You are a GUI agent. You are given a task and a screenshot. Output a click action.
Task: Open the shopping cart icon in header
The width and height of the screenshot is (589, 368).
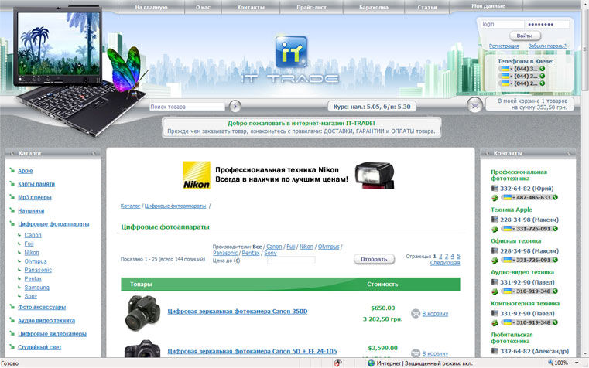click(x=474, y=105)
